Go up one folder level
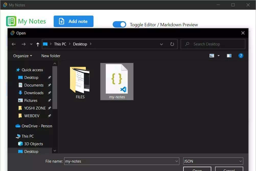Image resolution: width=256 pixels, height=171 pixels. tap(38, 44)
